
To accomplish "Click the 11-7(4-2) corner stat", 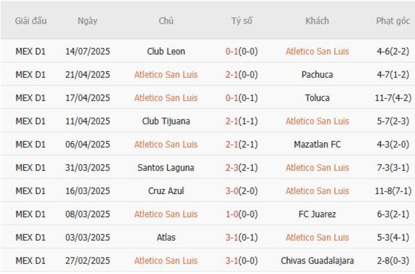I will [x=393, y=98].
